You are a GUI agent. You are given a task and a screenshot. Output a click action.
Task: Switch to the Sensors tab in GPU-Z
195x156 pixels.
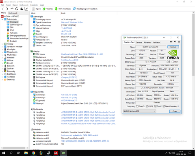pyautogui.click(x=139, y=42)
